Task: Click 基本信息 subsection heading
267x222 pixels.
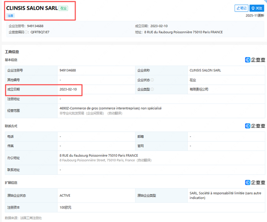Action: tap(11, 60)
